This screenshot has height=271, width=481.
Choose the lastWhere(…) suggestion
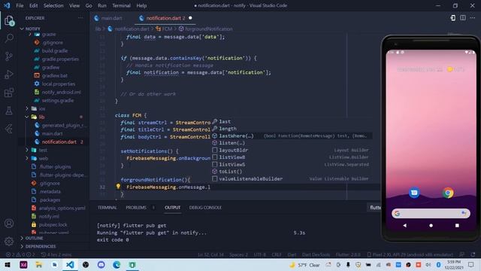[292, 135]
